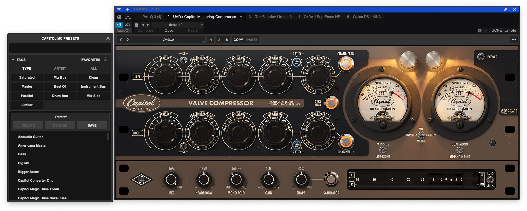Flip the MID-SIDE / LEFT-RIGHT switch
This screenshot has width=527, height=211.
pos(383,150)
